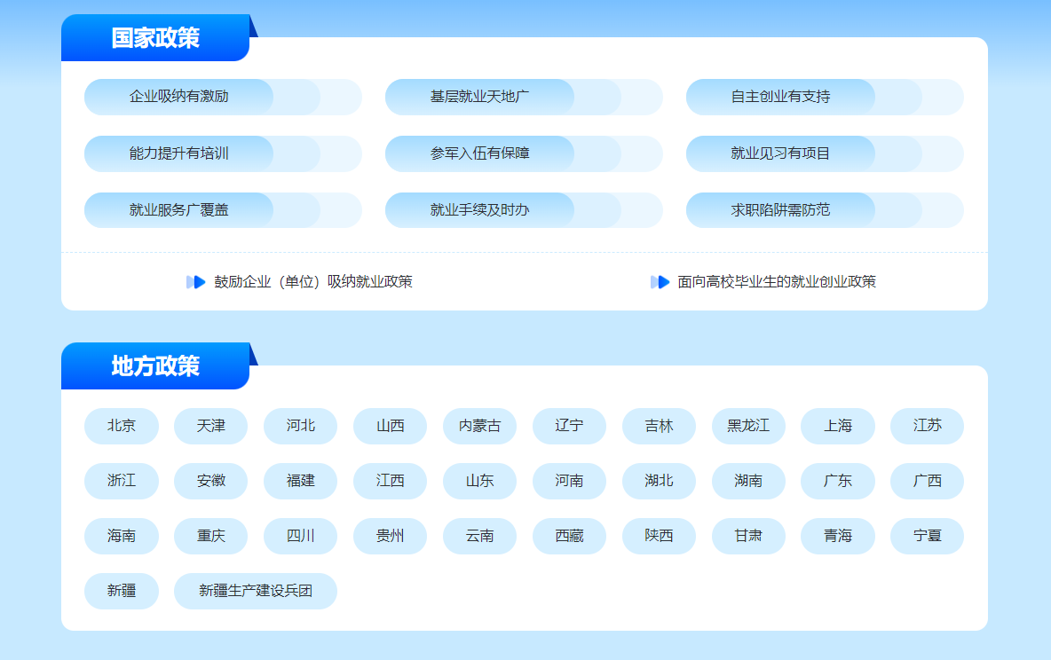Open 就业服务广覆盖 policy category
1051x660 pixels.
(179, 210)
